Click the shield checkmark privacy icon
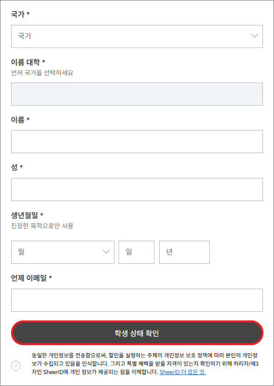 16,366
